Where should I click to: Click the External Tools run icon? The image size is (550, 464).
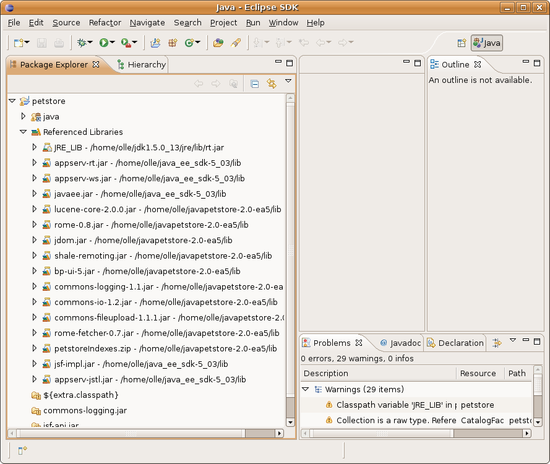click(x=126, y=43)
